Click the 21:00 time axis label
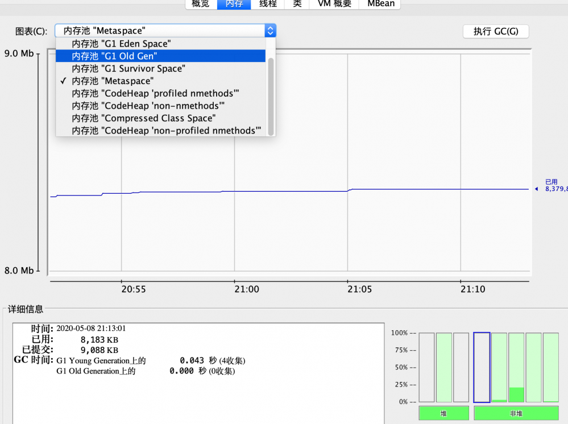 point(247,289)
